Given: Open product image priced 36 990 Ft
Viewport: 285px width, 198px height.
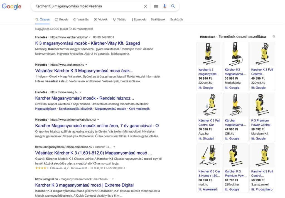Looking at the screenshot, I should 209,54.
